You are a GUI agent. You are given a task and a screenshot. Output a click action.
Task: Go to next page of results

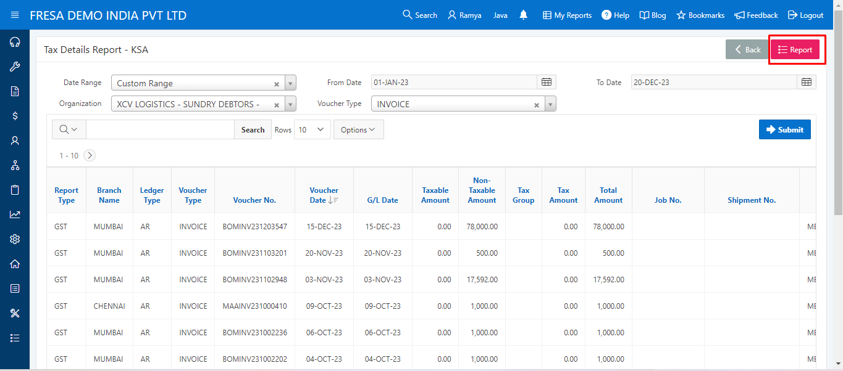click(x=90, y=155)
